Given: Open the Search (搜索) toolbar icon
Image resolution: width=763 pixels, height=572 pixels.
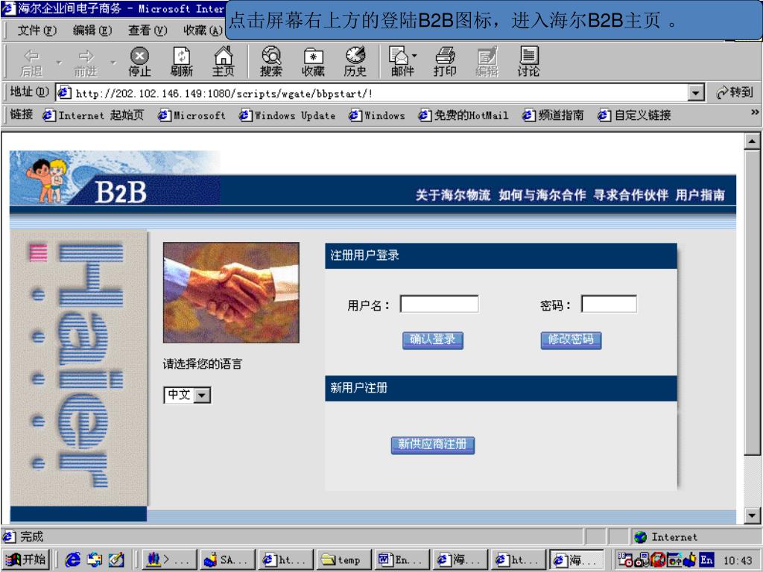Looking at the screenshot, I should [x=271, y=63].
